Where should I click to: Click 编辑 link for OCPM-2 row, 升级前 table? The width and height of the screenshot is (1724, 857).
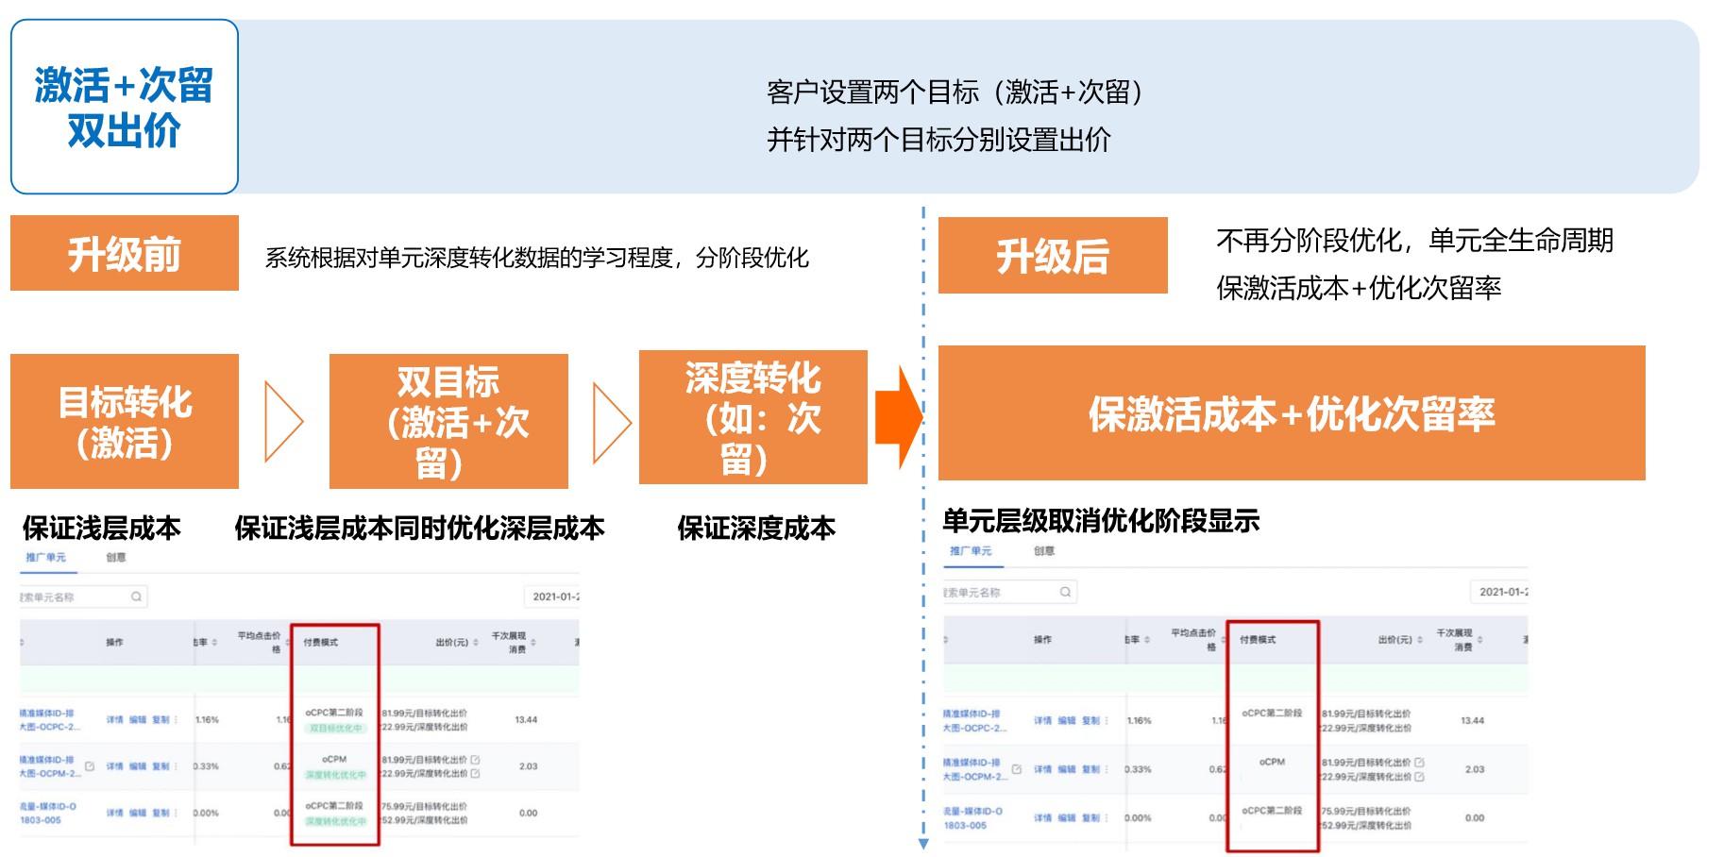[x=138, y=766]
